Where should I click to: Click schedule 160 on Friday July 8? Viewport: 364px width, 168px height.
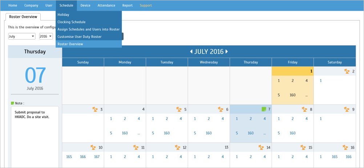(292, 133)
